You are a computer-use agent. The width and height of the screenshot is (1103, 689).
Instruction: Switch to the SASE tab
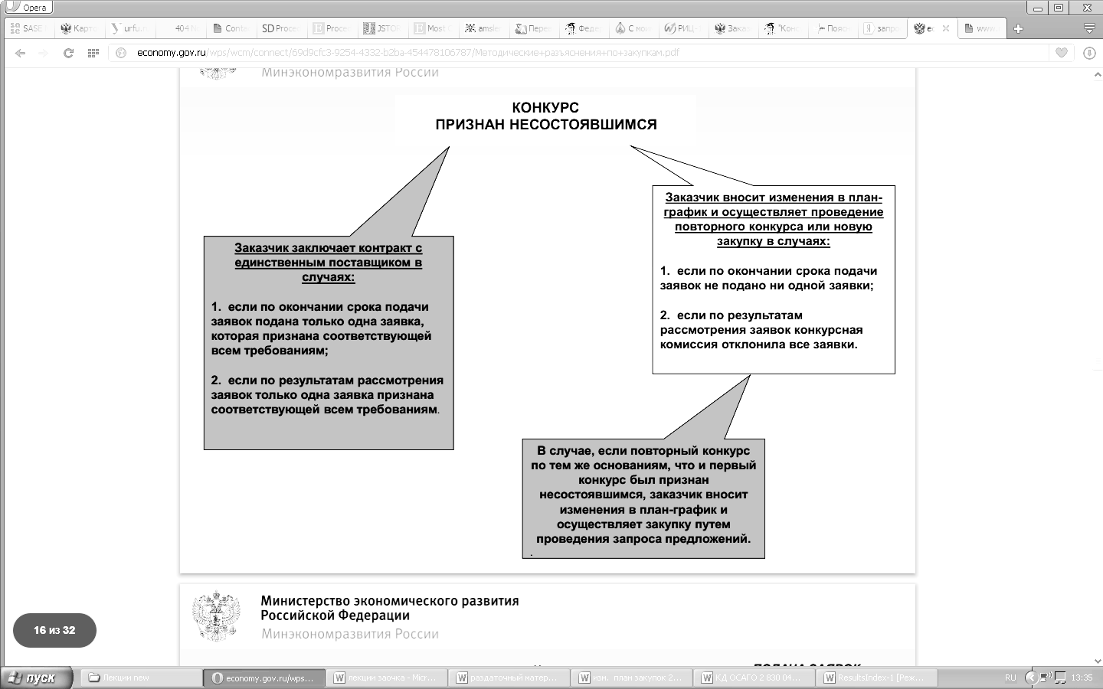(28, 28)
